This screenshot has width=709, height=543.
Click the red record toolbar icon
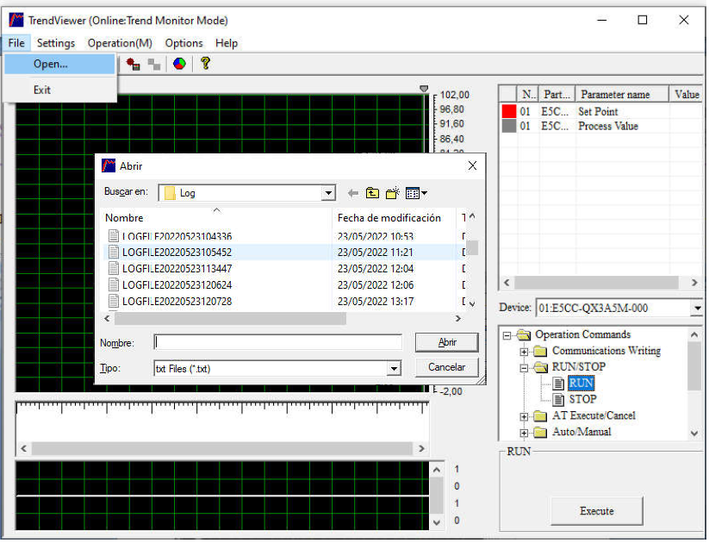tap(133, 65)
